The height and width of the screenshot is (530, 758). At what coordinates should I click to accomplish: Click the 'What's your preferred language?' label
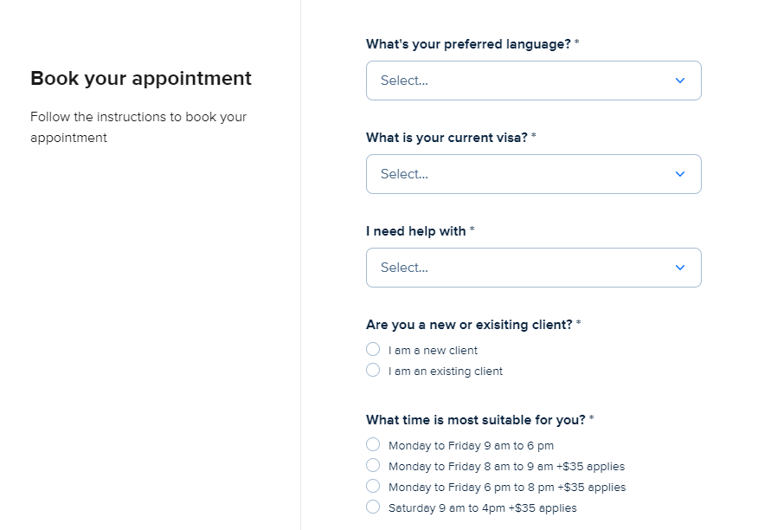468,44
